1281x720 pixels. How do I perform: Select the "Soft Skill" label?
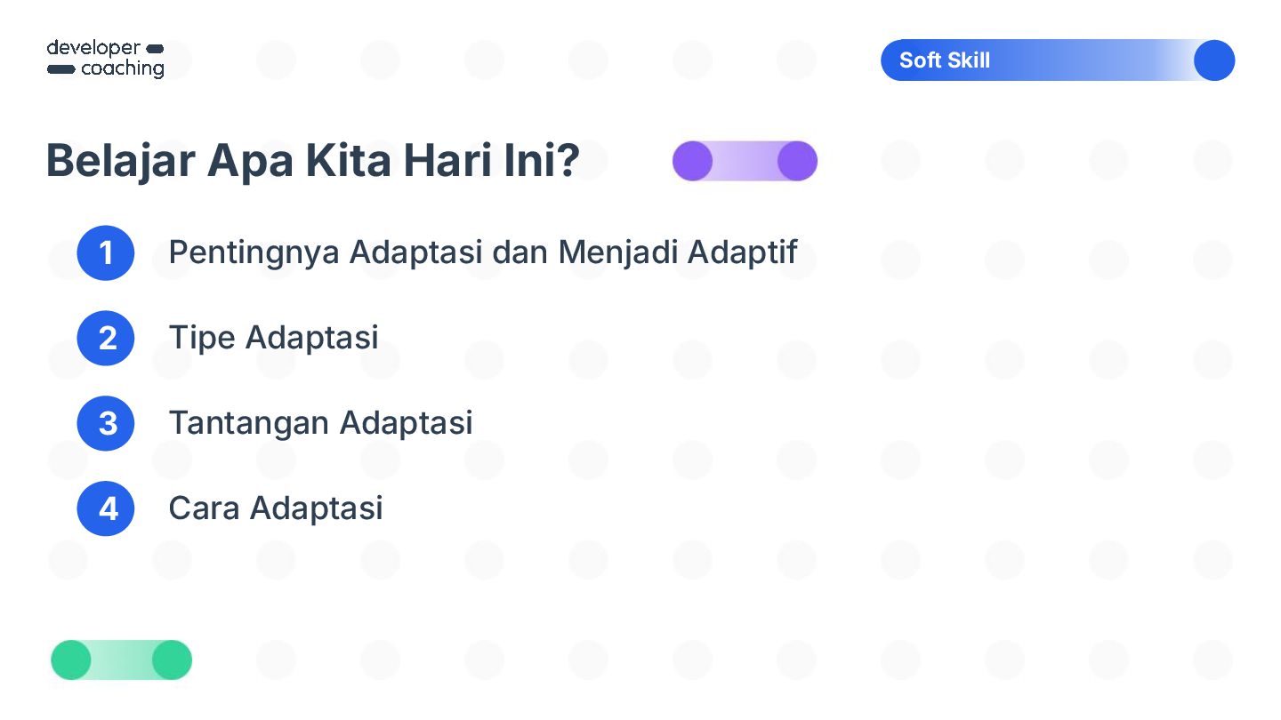pyautogui.click(x=944, y=60)
